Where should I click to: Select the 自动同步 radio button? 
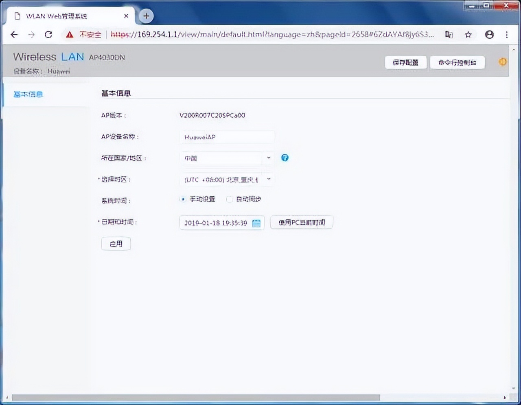(x=229, y=199)
